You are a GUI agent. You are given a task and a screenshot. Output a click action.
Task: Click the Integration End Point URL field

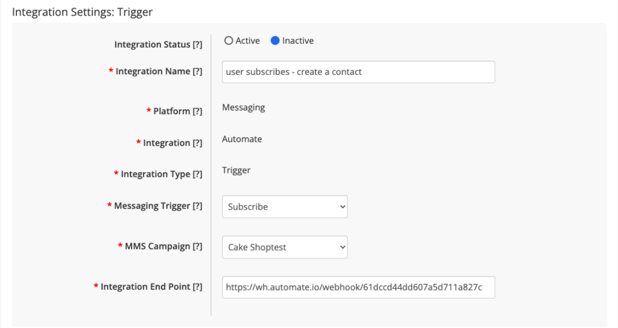(358, 287)
